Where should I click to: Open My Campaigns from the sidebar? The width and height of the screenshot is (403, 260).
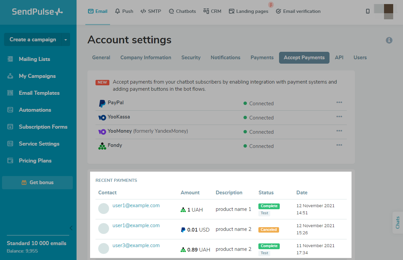(37, 76)
